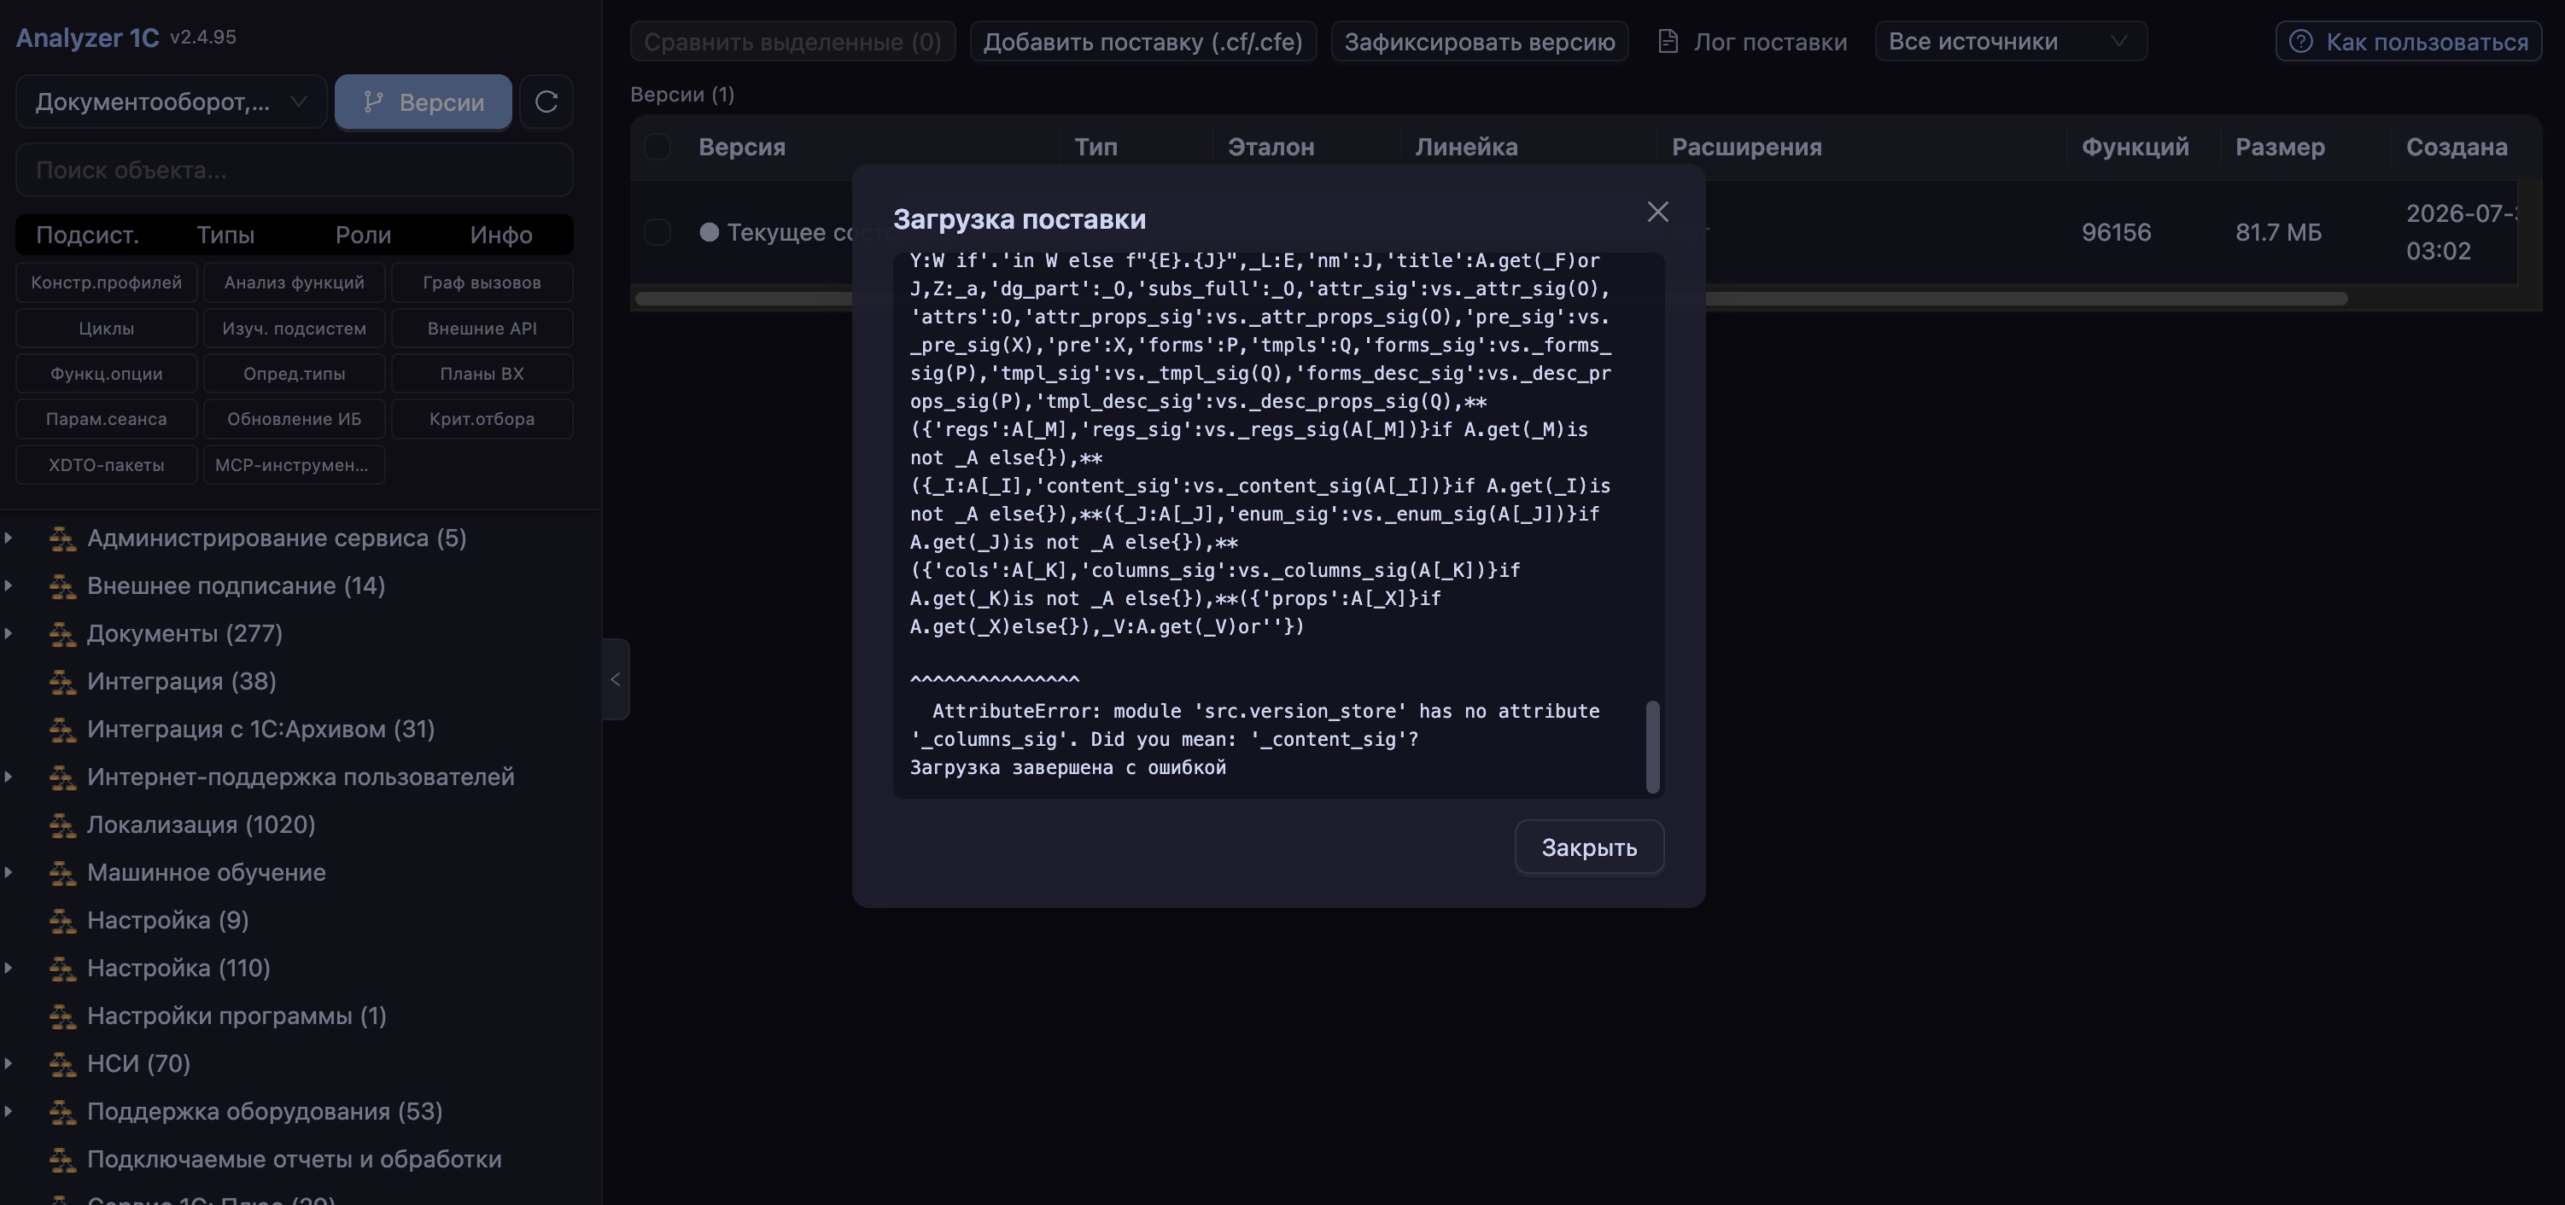Expand Настройка (110) subsystem

[x=9, y=968]
